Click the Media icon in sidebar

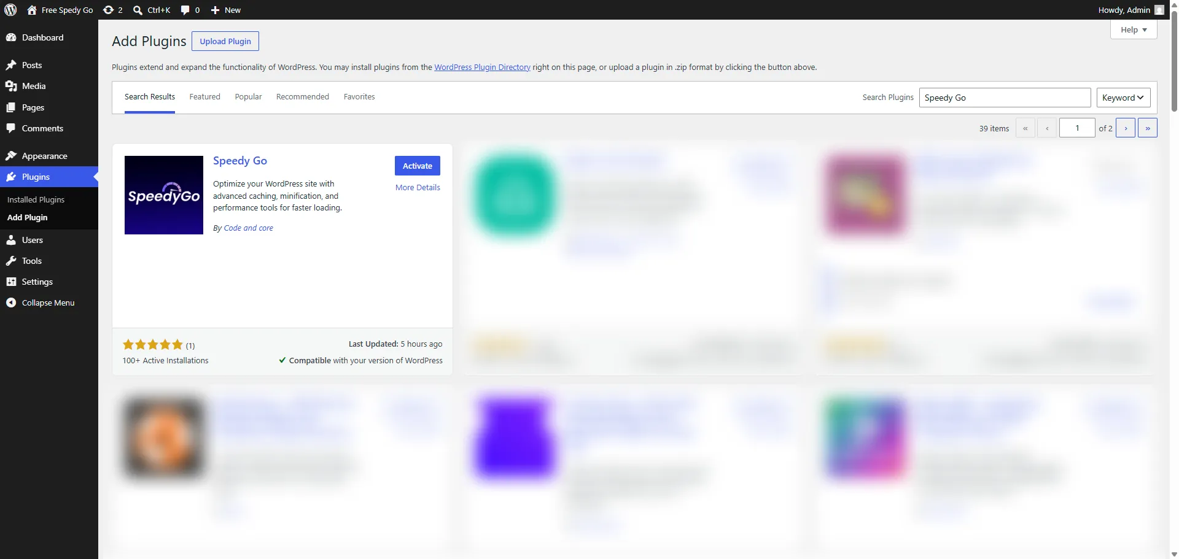[11, 86]
